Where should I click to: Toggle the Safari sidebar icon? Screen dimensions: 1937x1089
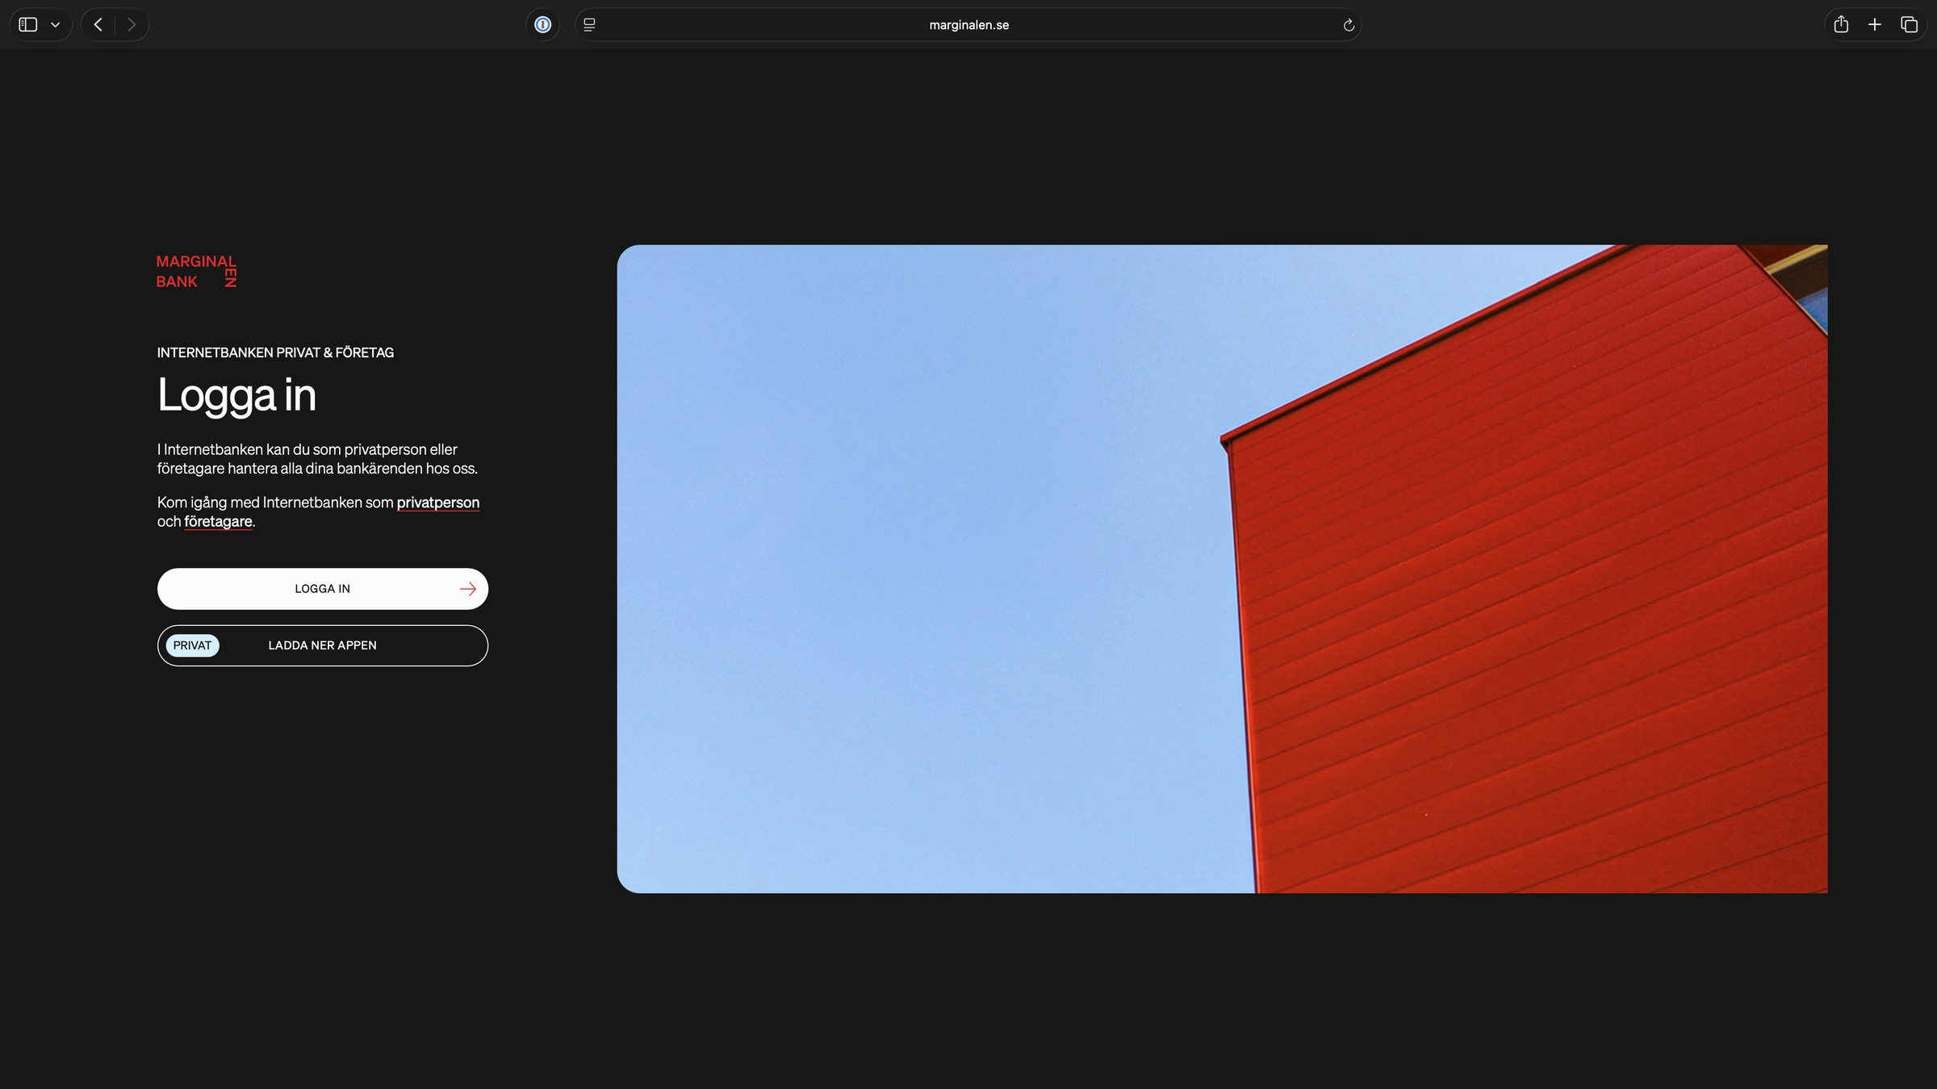pyautogui.click(x=28, y=25)
